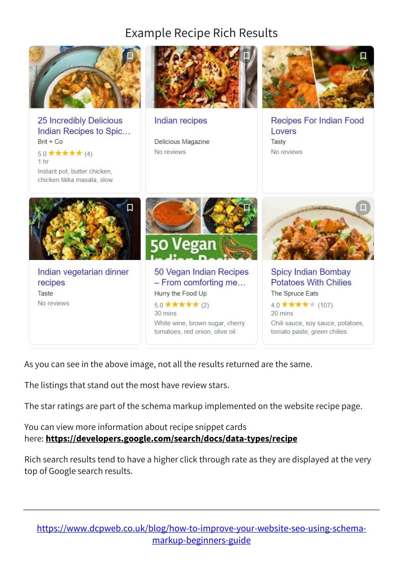The width and height of the screenshot is (403, 570).
Task: Click the curry bowl with naan thumbnail
Action: [x=85, y=77]
